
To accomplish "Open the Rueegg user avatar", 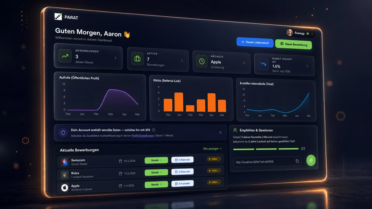I will click(x=289, y=32).
